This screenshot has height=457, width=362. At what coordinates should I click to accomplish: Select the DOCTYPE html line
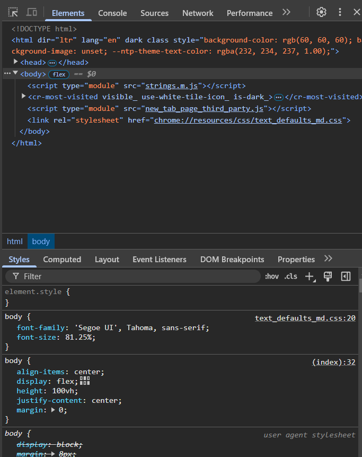coord(44,29)
